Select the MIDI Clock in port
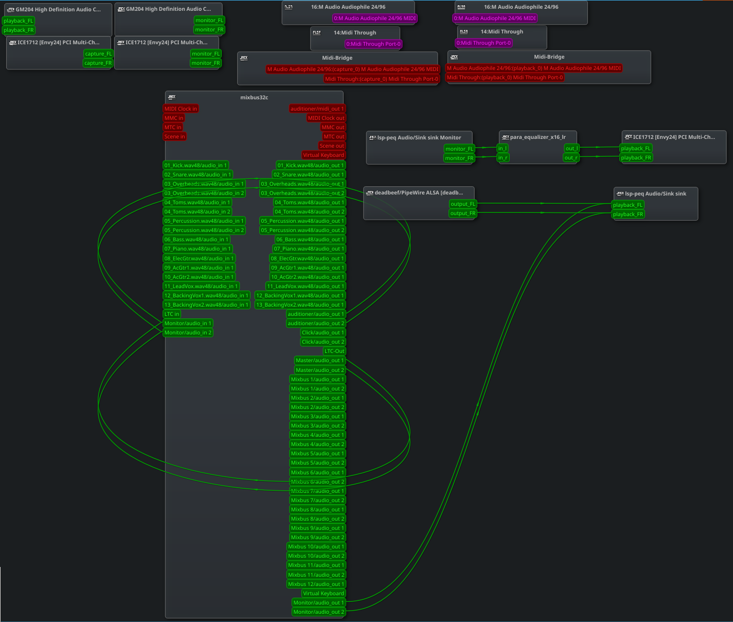733x622 pixels. (181, 109)
